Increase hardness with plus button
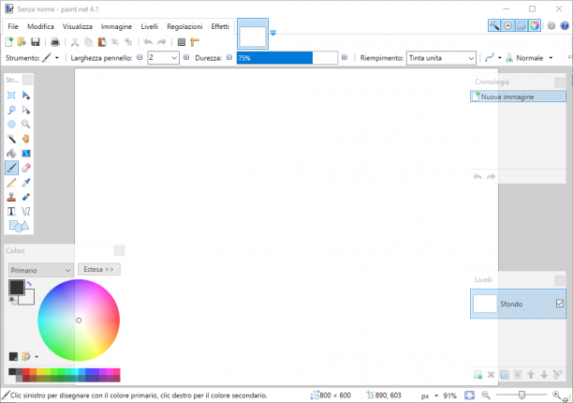 pos(345,57)
